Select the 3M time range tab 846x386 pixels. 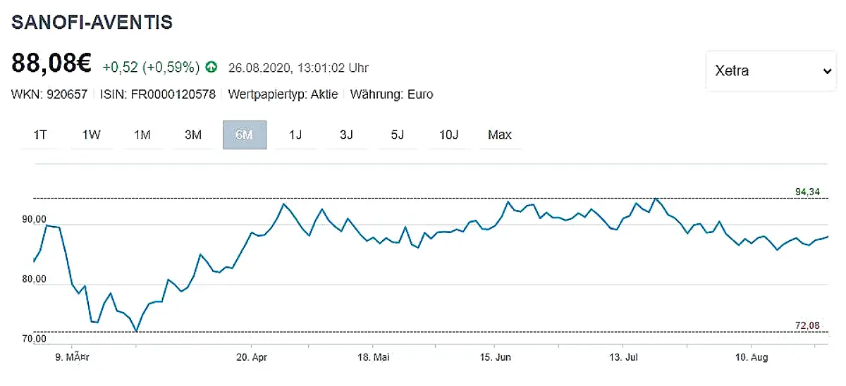pyautogui.click(x=193, y=135)
